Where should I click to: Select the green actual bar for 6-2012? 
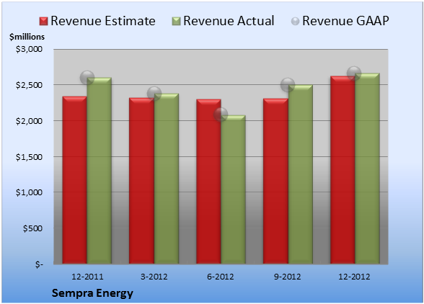[x=234, y=189]
